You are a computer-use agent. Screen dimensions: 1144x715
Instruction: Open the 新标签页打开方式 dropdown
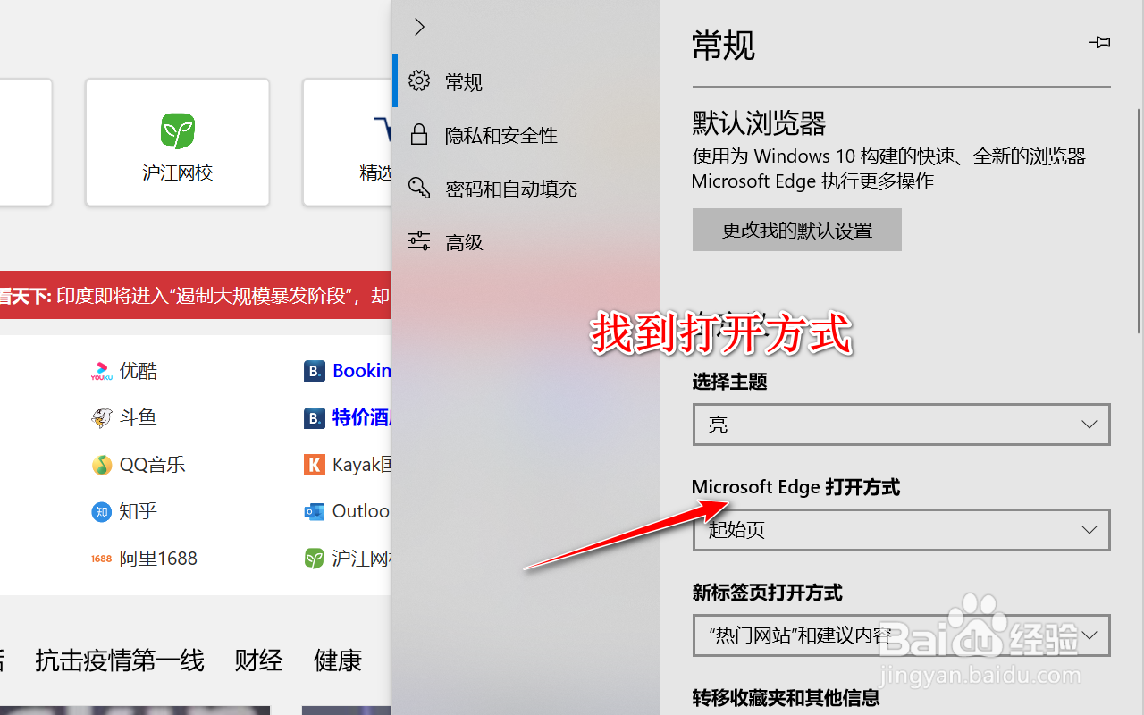coord(902,635)
